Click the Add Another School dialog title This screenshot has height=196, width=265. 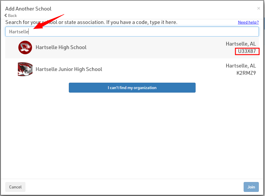point(28,9)
